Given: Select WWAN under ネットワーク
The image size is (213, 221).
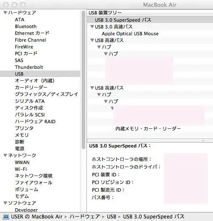Looking at the screenshot, I should [22, 162].
